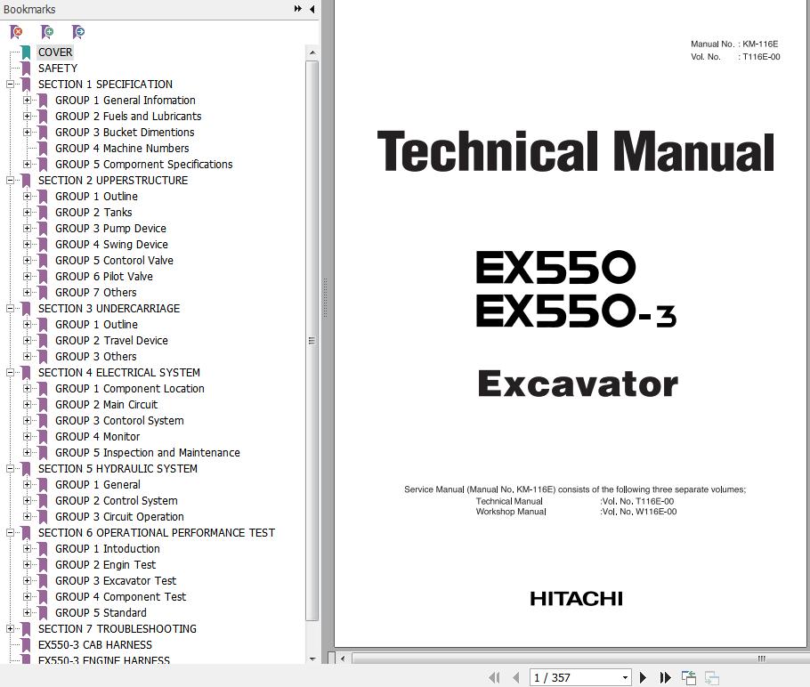This screenshot has width=810, height=687.
Task: Open GROUP 6 Pilot Valve
Action: [104, 277]
